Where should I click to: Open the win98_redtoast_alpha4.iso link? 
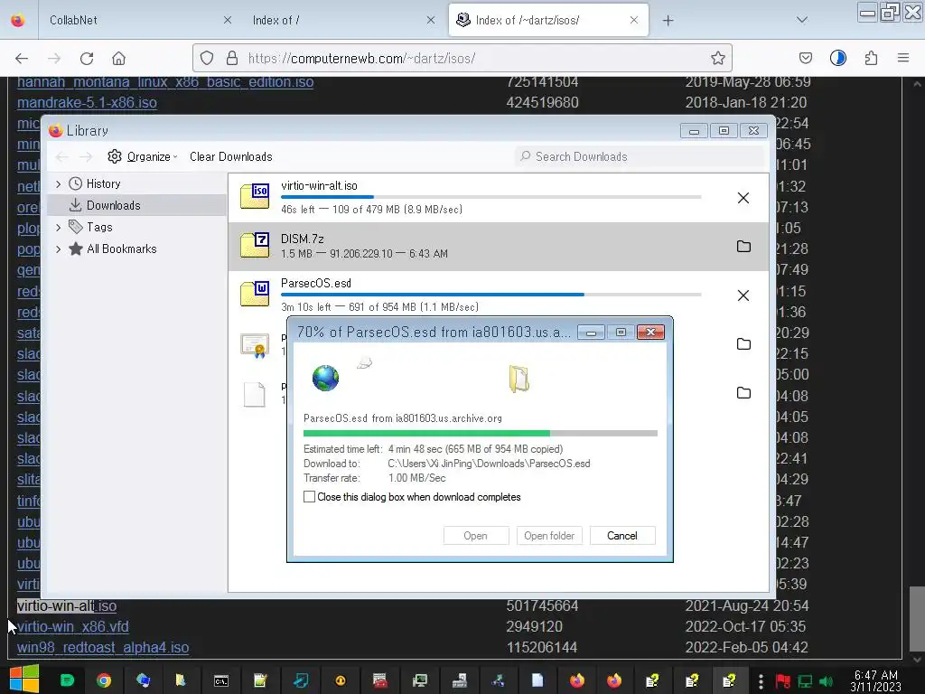pos(103,647)
